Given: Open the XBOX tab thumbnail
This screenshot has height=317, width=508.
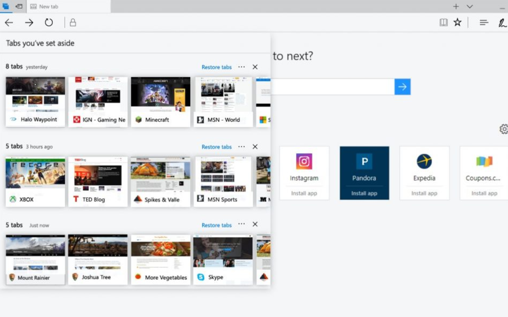Looking at the screenshot, I should [35, 182].
